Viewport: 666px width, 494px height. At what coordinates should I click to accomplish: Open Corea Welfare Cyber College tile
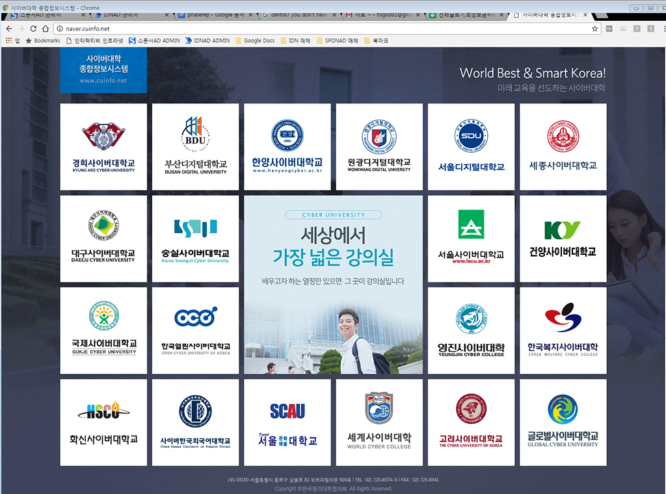coord(563,331)
